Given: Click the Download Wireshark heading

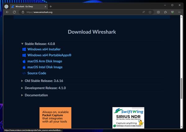Looking at the screenshot, I should pos(92,32).
